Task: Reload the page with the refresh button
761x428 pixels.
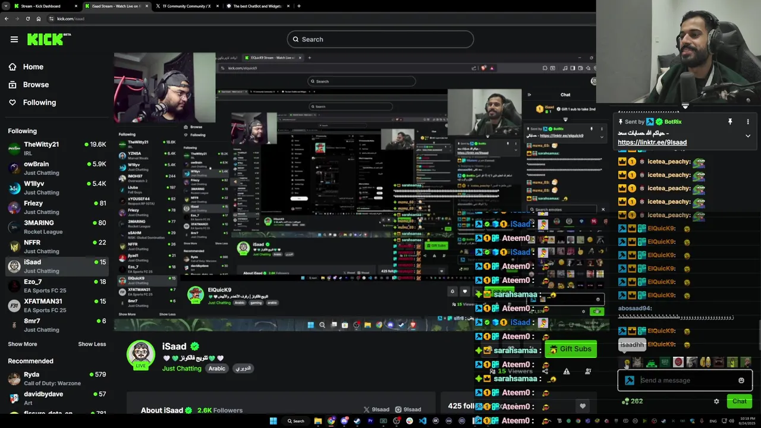Action: click(27, 18)
